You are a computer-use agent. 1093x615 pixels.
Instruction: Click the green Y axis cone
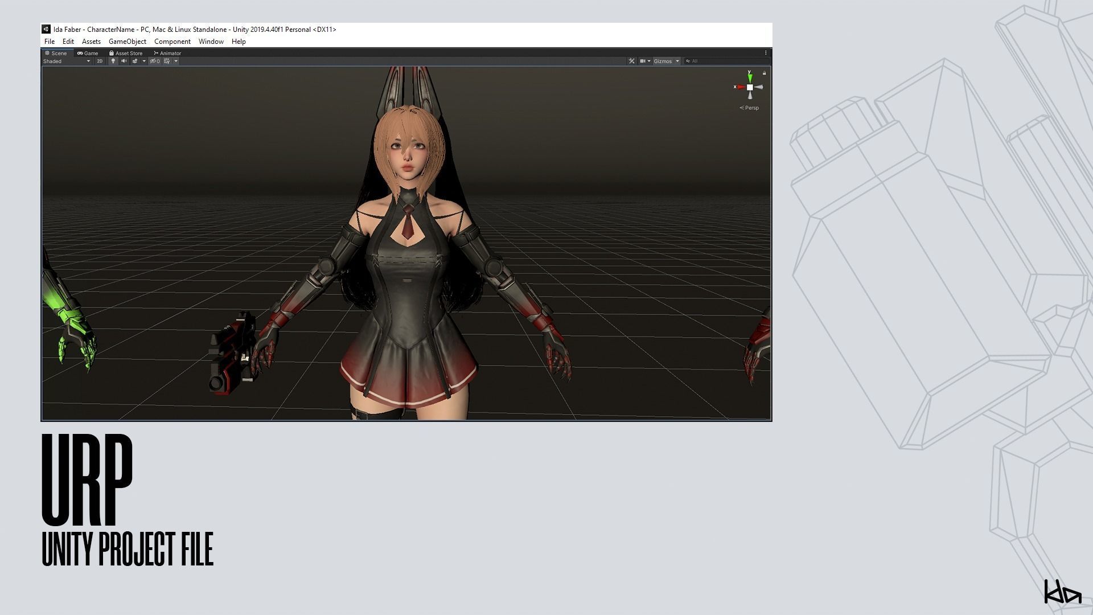pos(750,77)
